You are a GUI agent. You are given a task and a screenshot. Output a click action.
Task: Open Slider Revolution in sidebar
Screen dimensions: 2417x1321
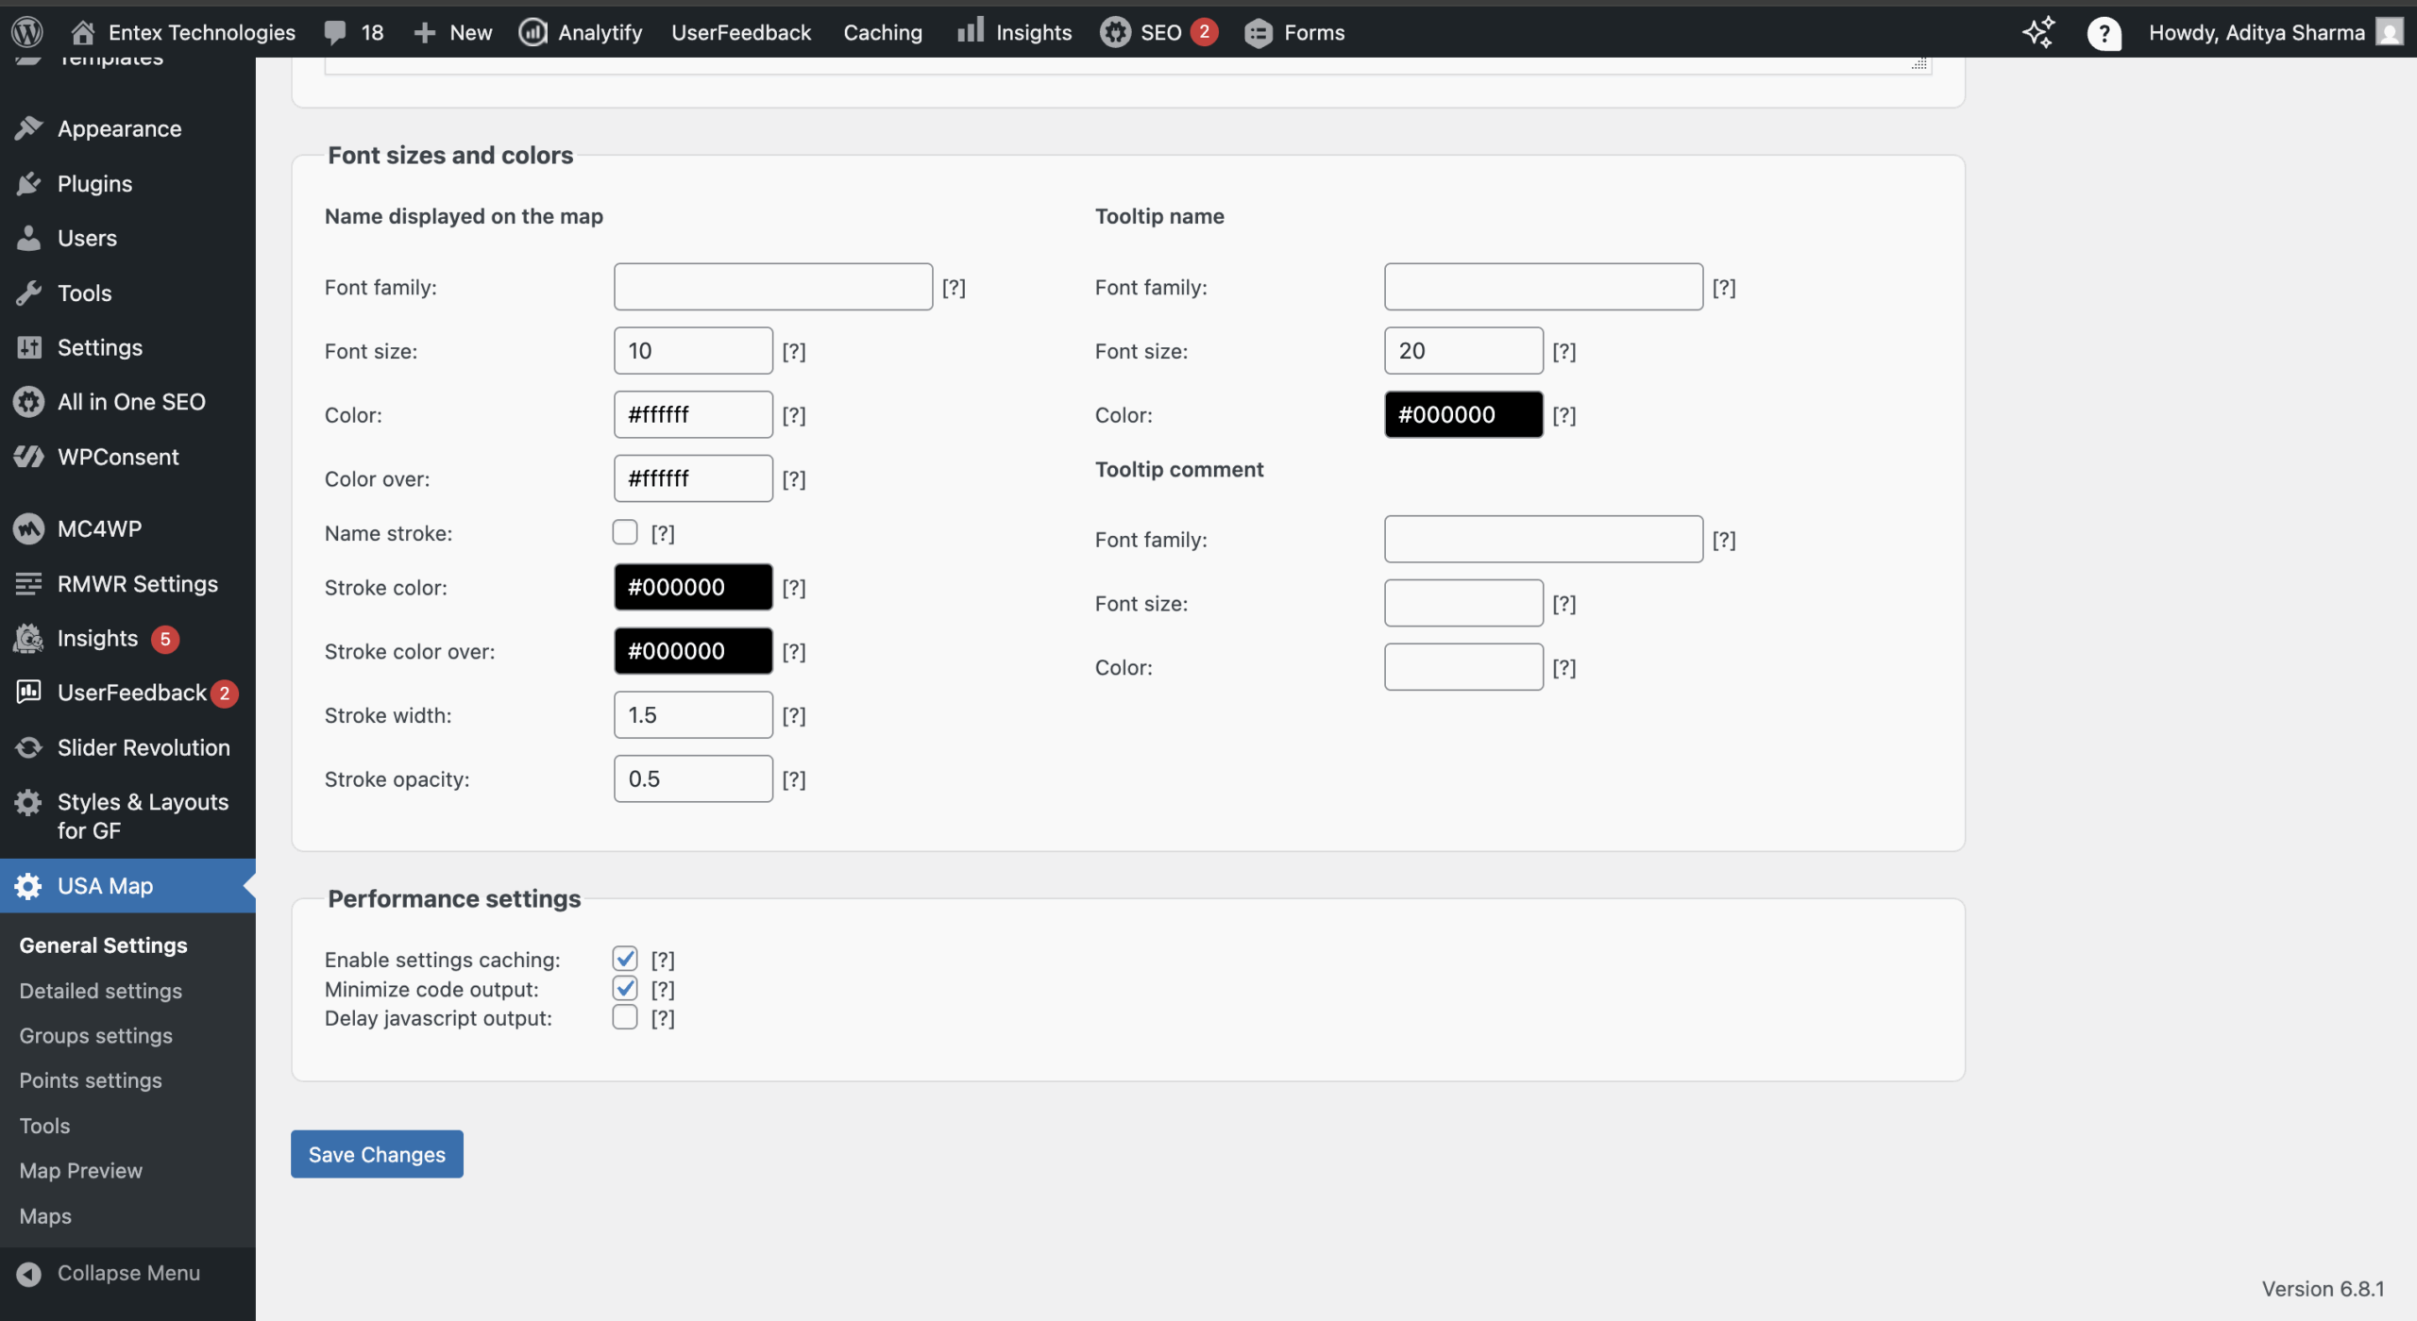(143, 747)
